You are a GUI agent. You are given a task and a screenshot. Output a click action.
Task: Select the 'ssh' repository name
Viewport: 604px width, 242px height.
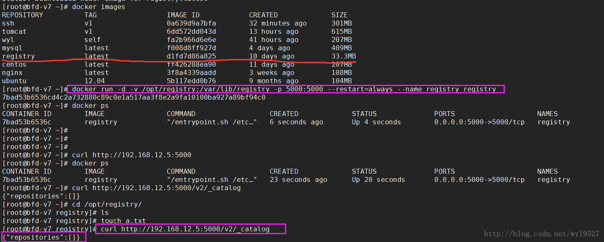tap(8, 23)
